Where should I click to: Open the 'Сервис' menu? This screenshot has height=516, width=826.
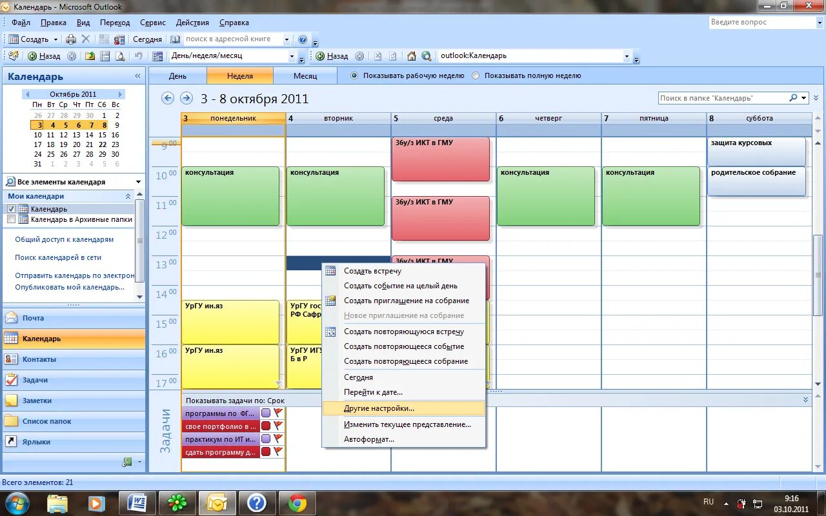click(x=152, y=23)
